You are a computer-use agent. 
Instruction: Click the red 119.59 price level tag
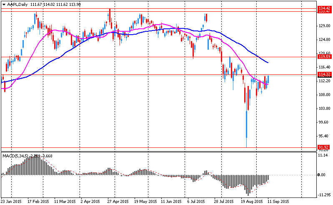[324, 56]
